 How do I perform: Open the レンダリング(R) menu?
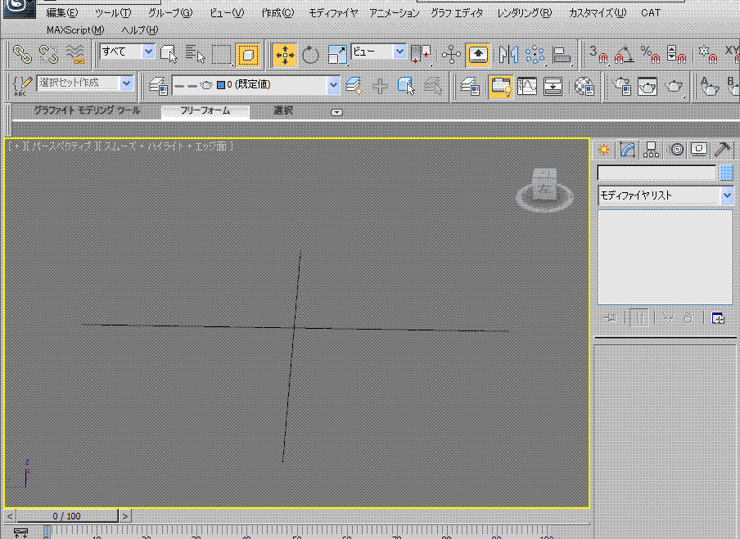(524, 13)
